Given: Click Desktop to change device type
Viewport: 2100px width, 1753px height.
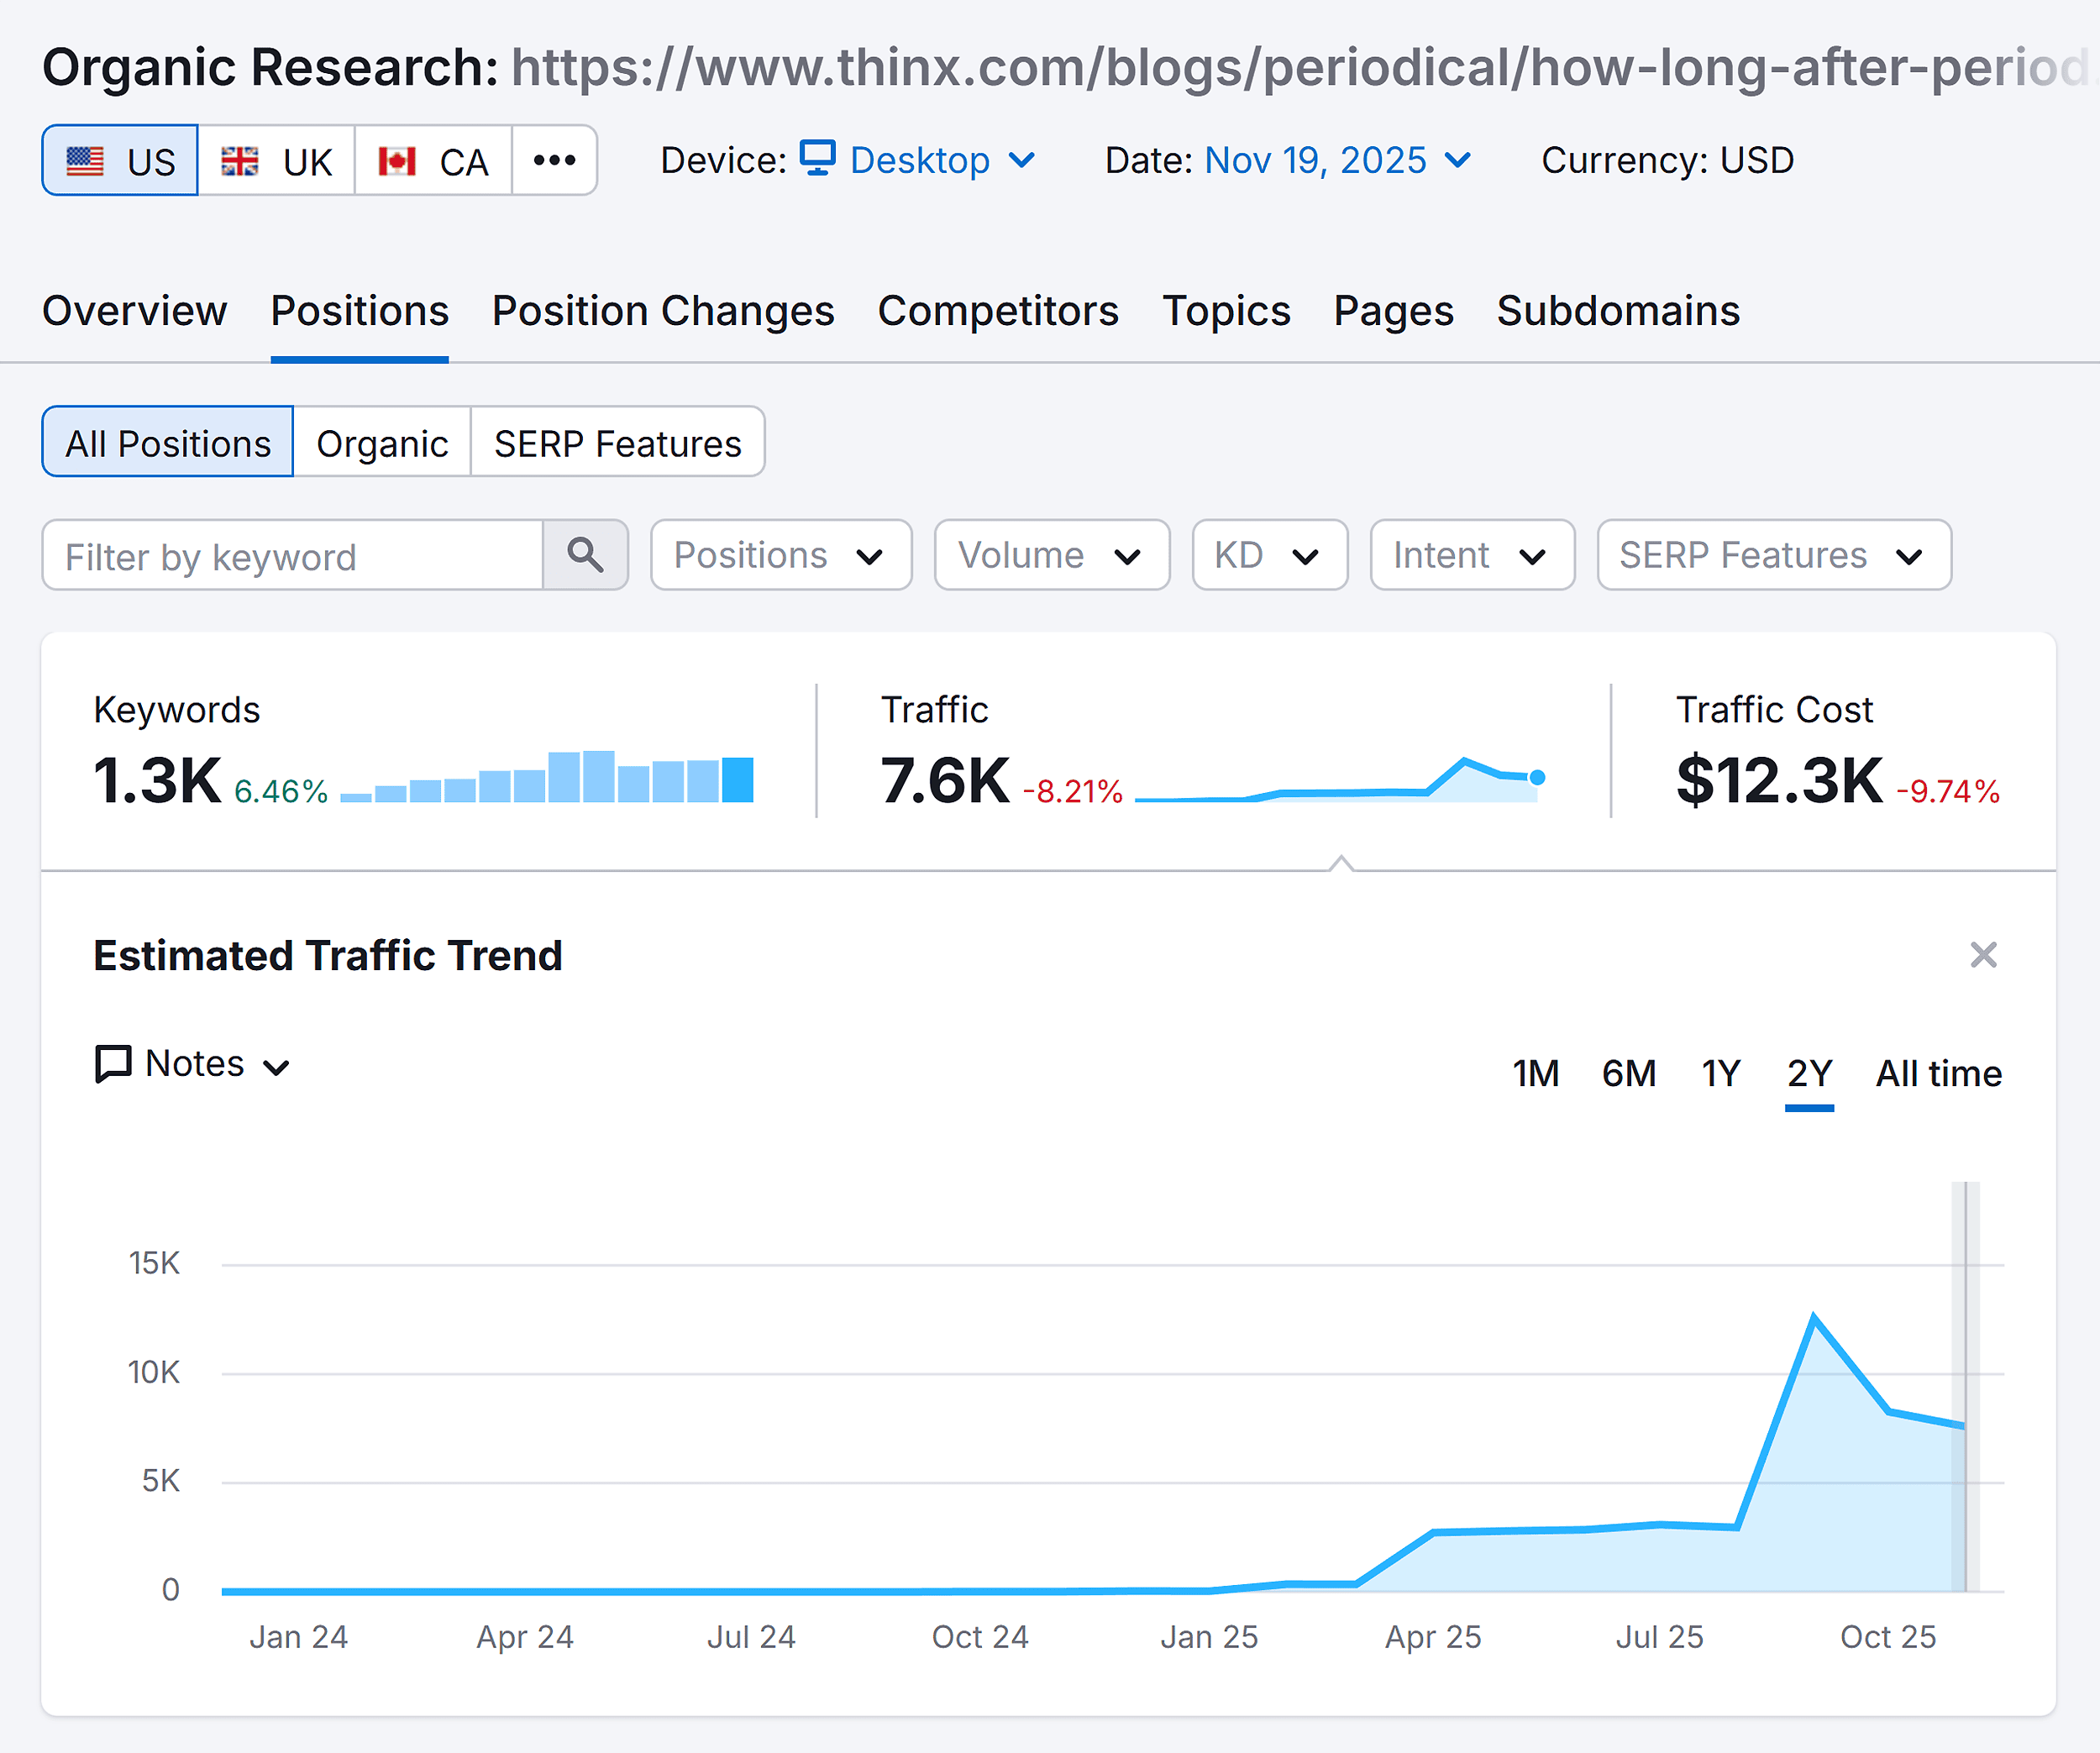Looking at the screenshot, I should click(919, 159).
